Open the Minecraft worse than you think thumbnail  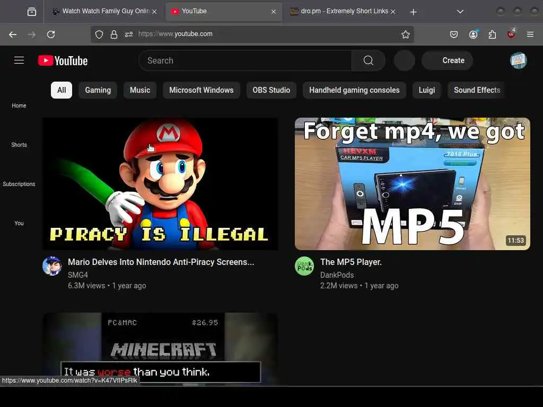tap(160, 349)
